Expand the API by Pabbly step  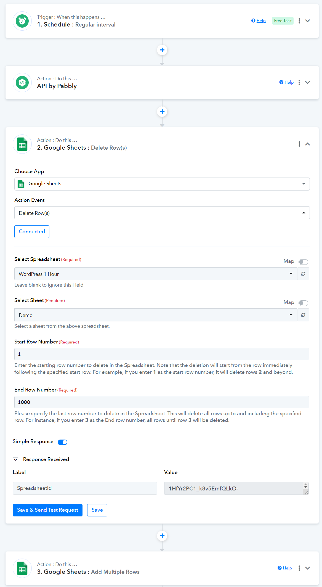click(x=308, y=83)
